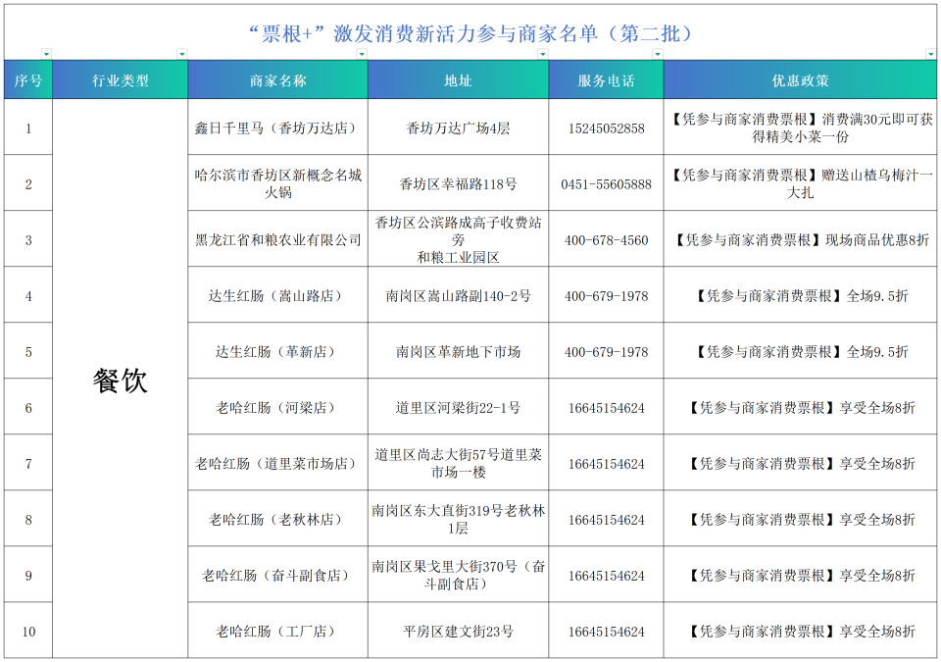Select the address 香坊区幸福路118号
This screenshot has height=662, width=941.
point(458,183)
